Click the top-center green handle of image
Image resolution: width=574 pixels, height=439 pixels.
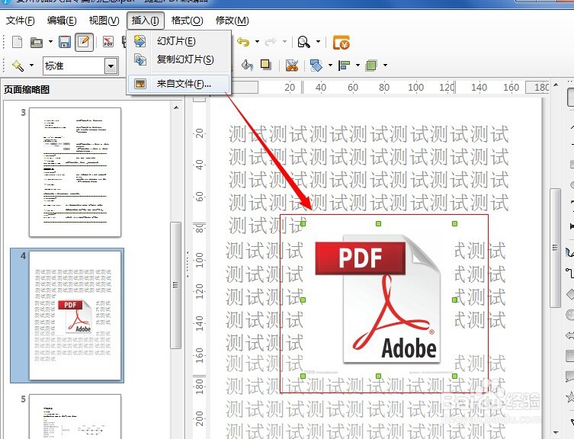tap(379, 223)
